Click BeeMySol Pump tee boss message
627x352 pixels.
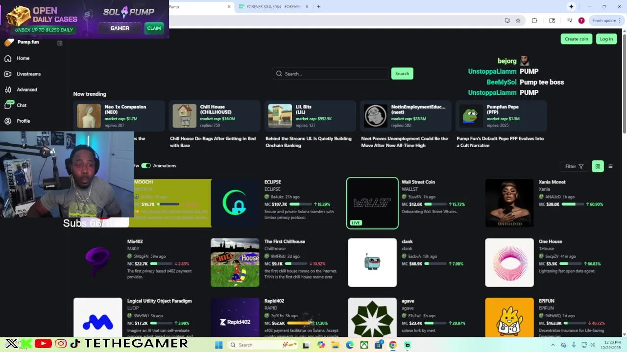(x=525, y=82)
